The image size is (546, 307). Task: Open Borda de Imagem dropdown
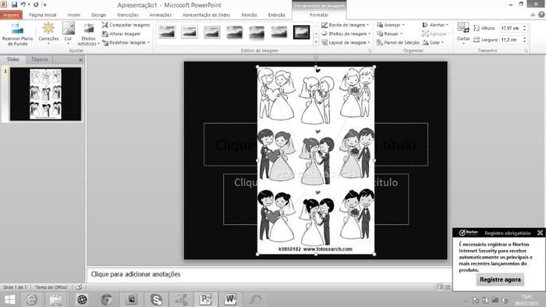coord(345,25)
